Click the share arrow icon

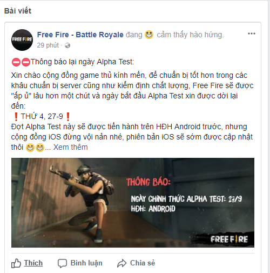coord(122,263)
